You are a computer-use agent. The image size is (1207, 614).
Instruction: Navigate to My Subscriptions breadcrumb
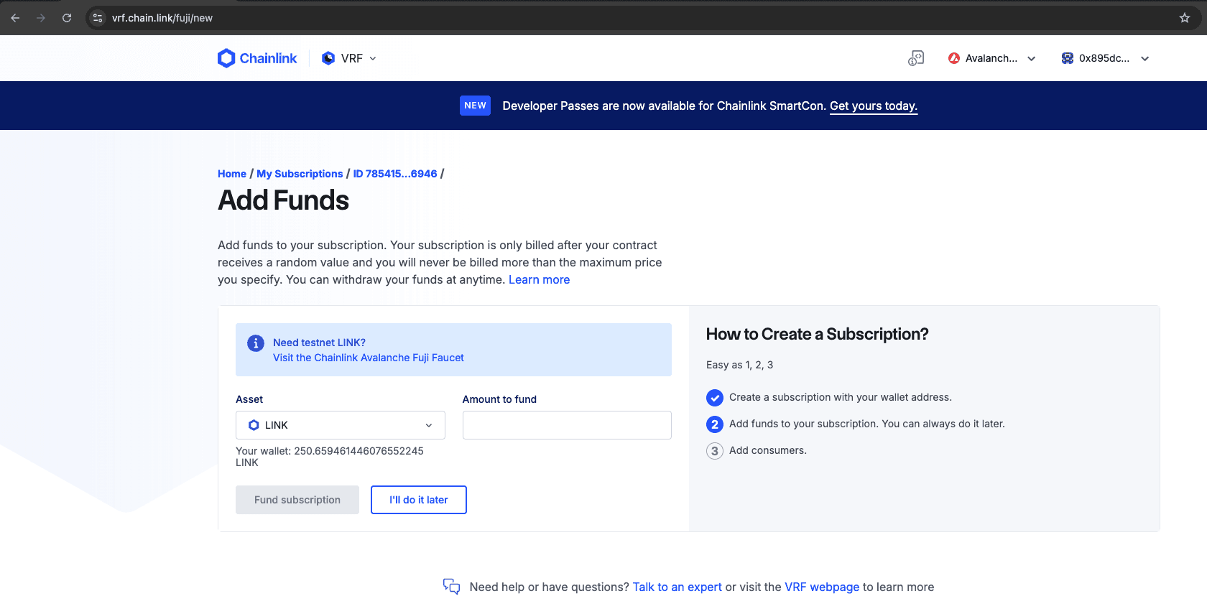(300, 174)
